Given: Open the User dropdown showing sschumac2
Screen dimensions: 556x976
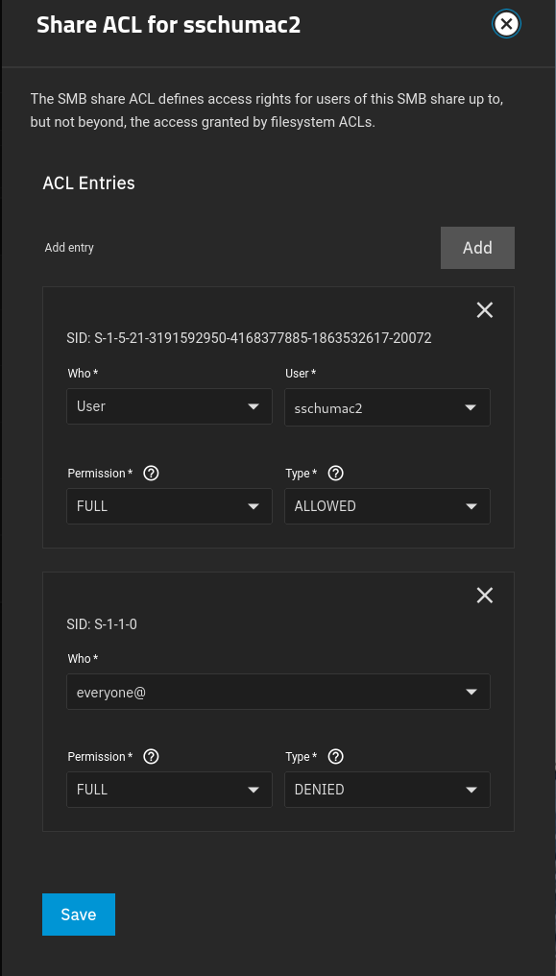Looking at the screenshot, I should (x=387, y=407).
